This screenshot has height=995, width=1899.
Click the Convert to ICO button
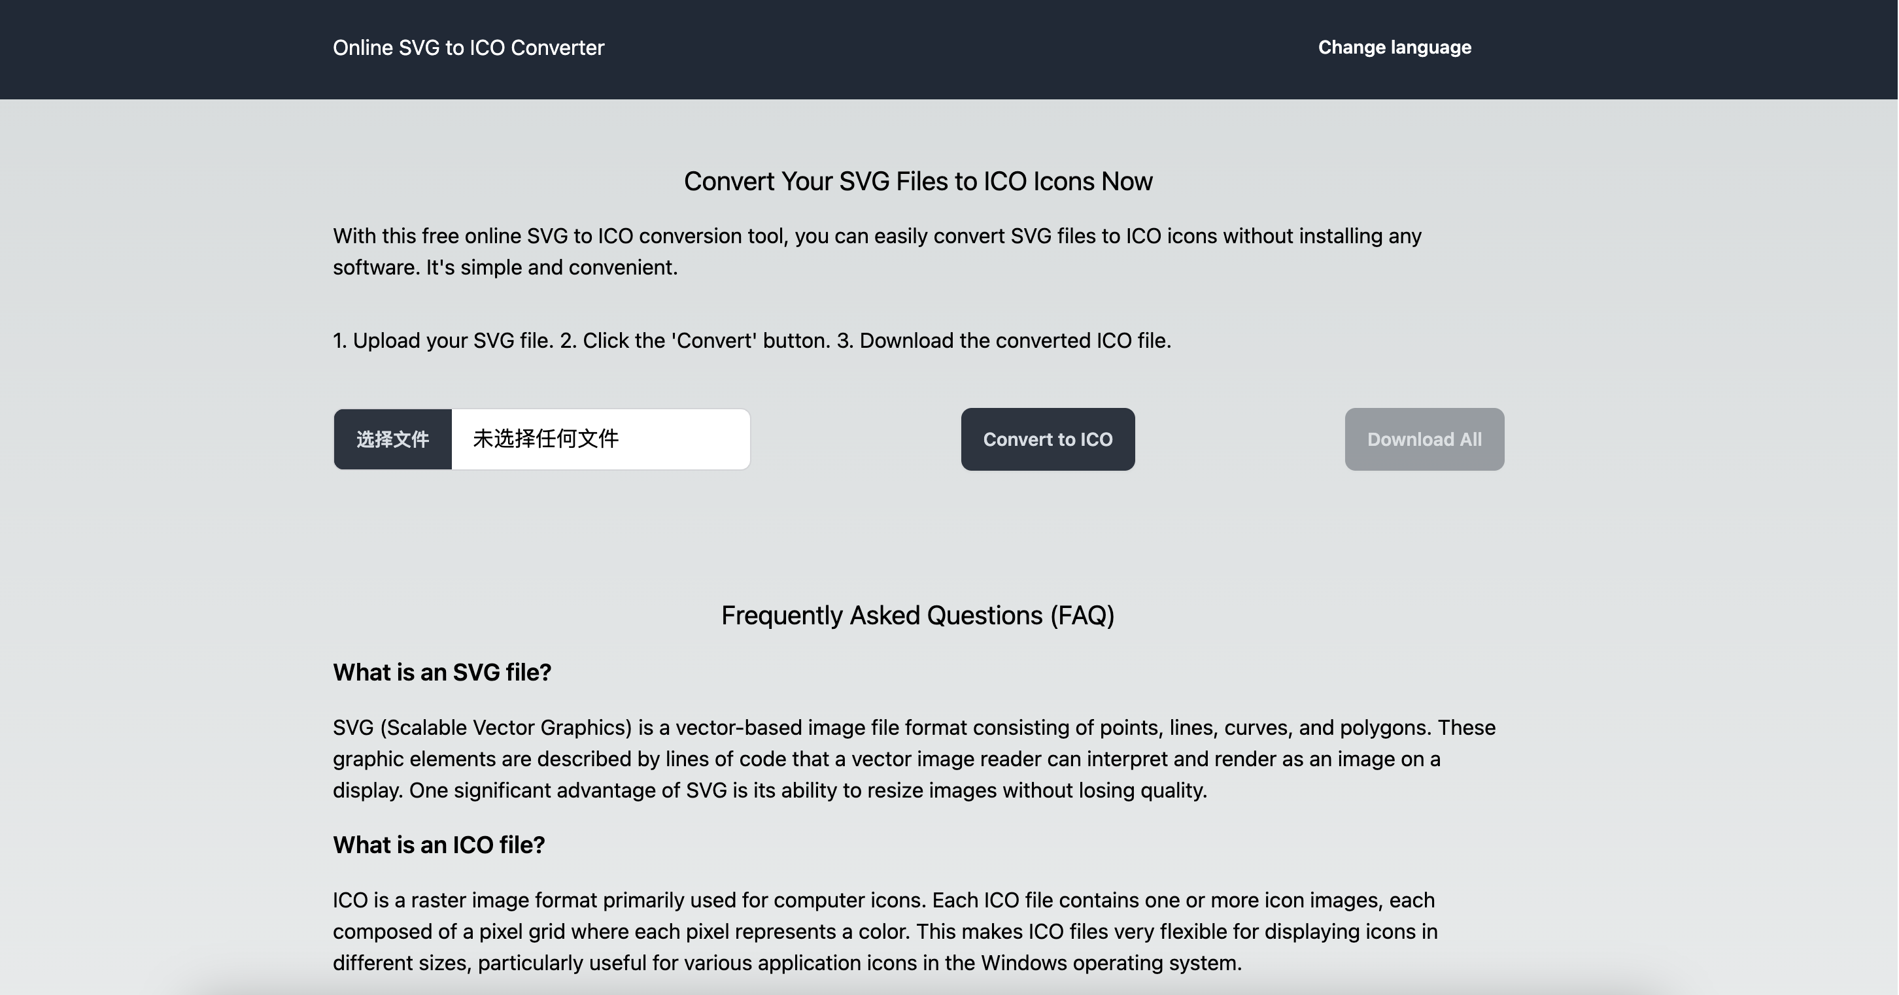click(1048, 439)
